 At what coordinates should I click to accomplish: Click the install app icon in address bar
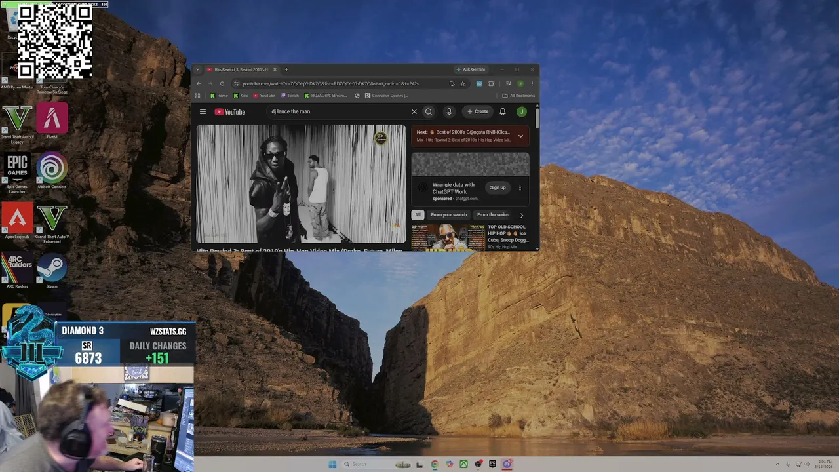tap(452, 84)
